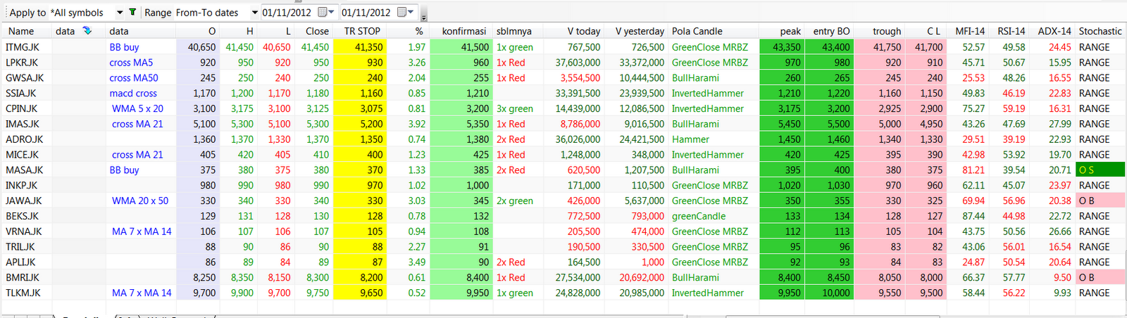The height and width of the screenshot is (318, 1127).
Task: Sort by the entry BO column header
Action: tap(831, 31)
